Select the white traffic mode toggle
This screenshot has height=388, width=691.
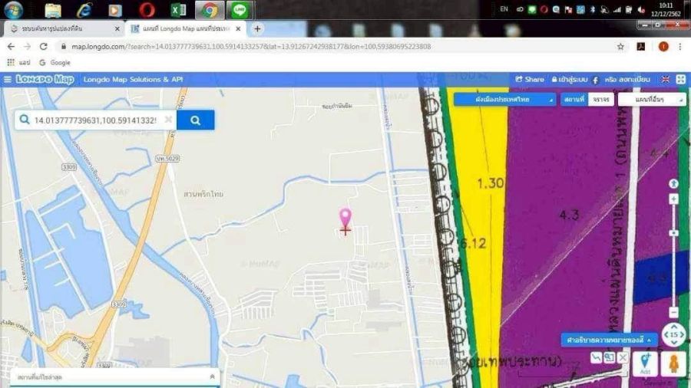600,100
